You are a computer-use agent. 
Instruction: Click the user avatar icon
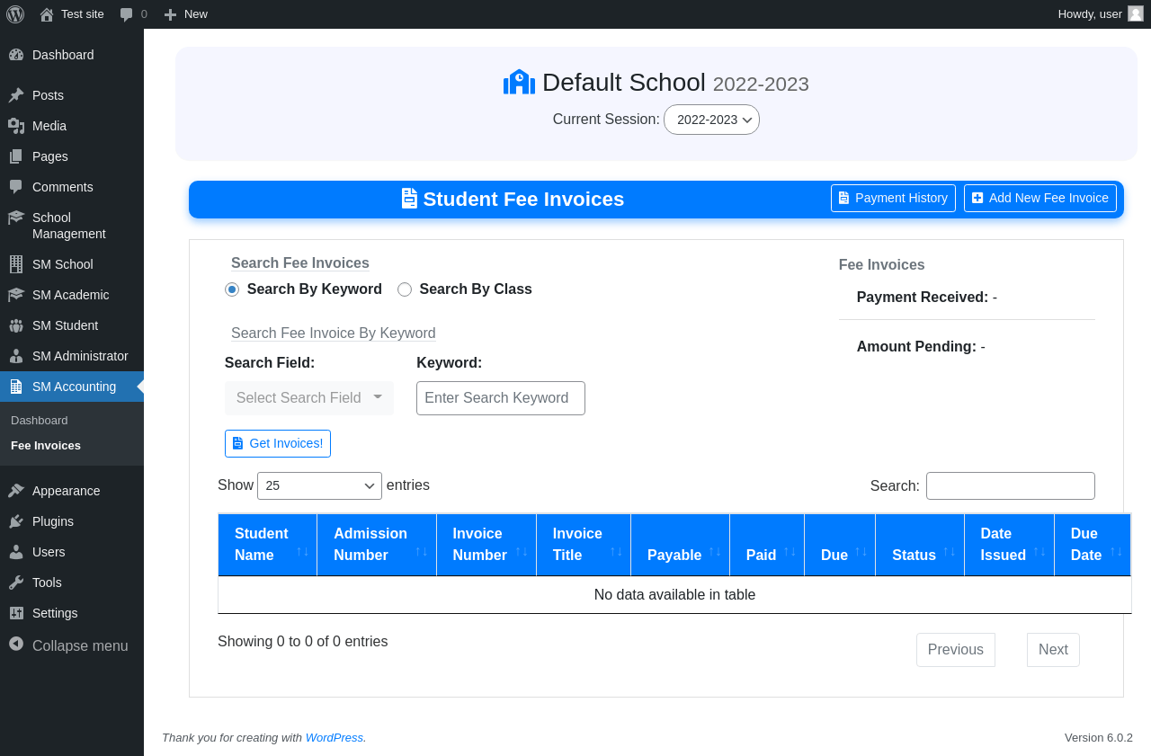1136,13
